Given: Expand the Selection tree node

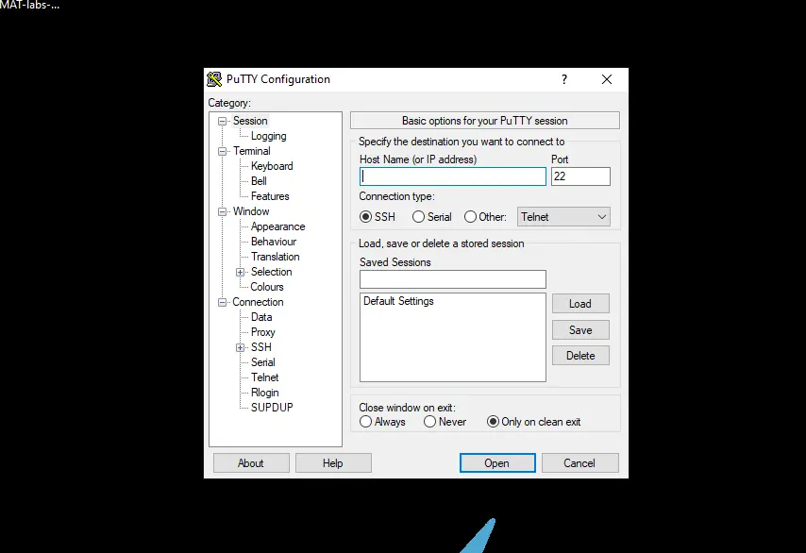Looking at the screenshot, I should coord(240,272).
